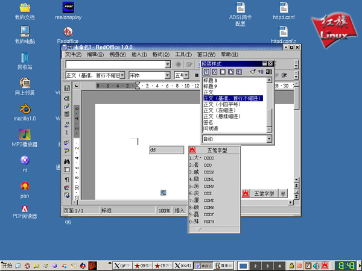Expand function toolbar overflow arrows
This screenshot has width=362, height=271.
coord(296,64)
